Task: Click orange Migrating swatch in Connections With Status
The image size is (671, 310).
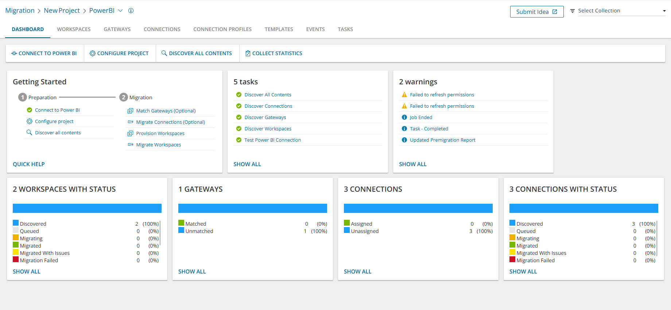Action: (512, 237)
